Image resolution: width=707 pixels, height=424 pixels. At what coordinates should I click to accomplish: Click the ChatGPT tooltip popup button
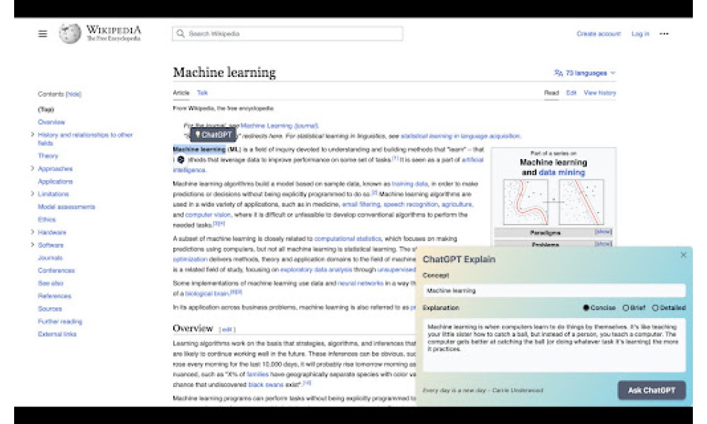tap(213, 135)
